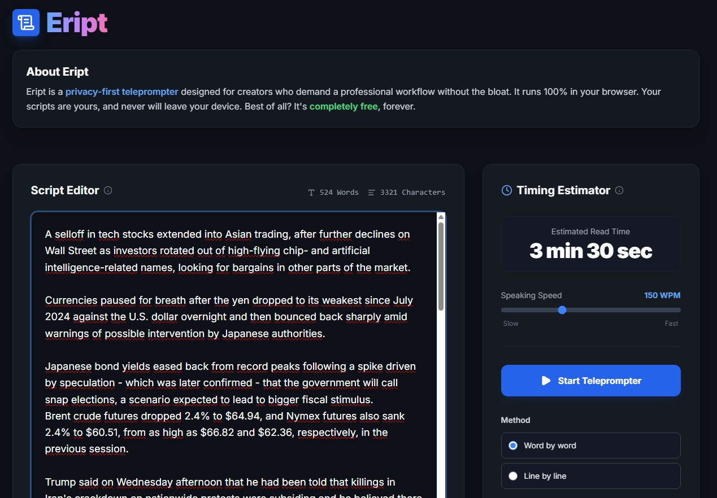Open the Timing Estimator info tooltip icon
717x498 pixels.
point(619,190)
